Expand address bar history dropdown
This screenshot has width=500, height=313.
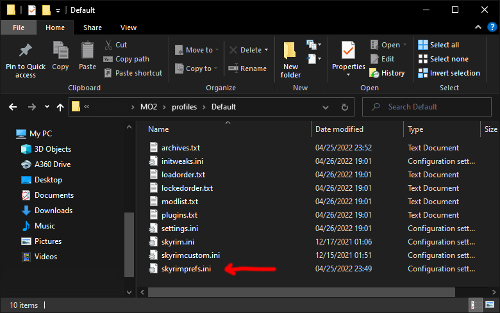[325, 107]
